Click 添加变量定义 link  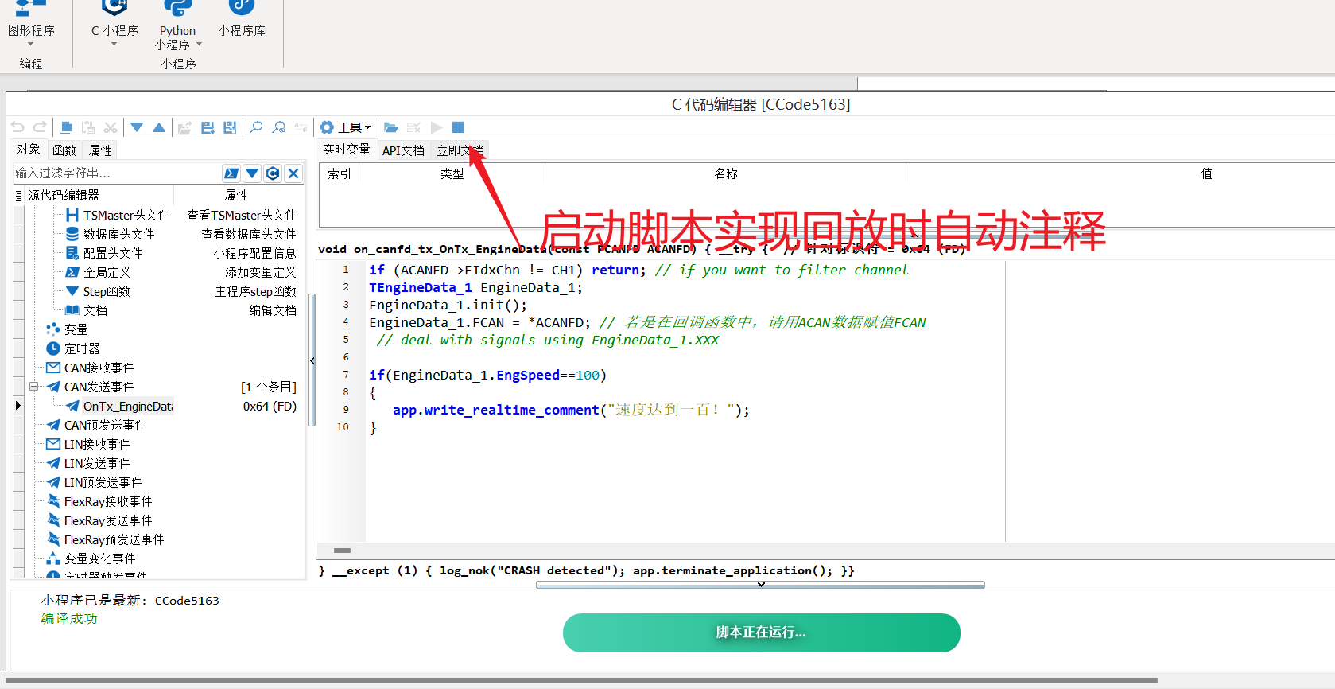261,272
